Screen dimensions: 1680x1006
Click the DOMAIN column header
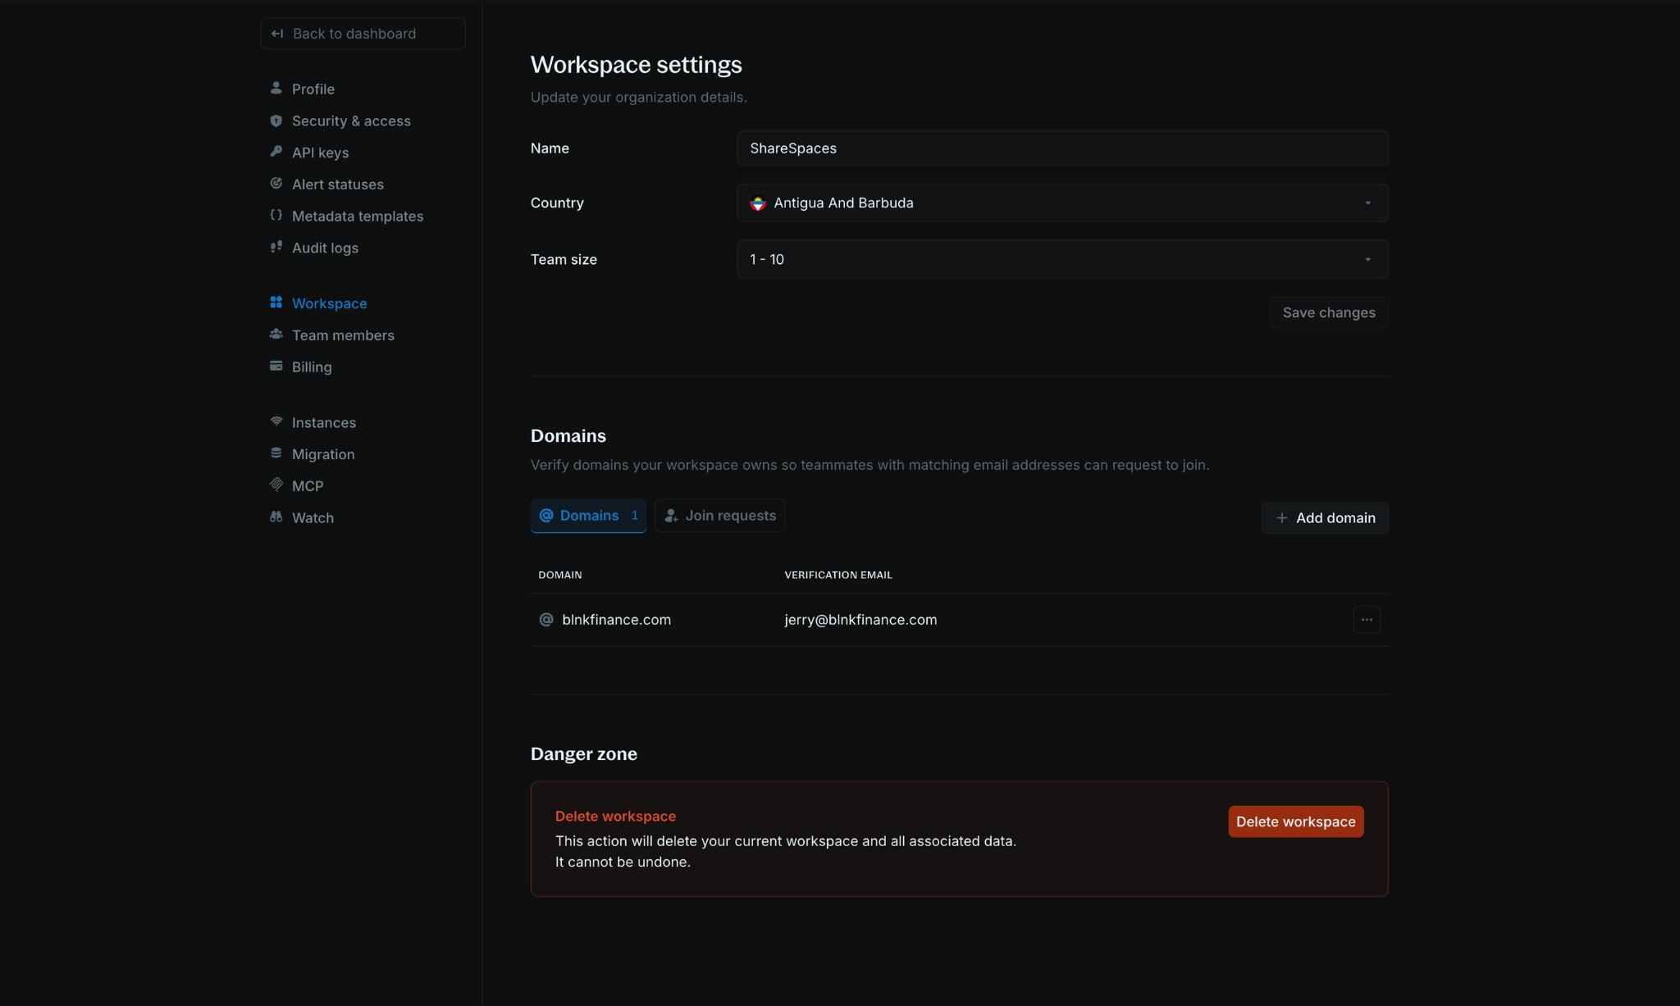559,575
